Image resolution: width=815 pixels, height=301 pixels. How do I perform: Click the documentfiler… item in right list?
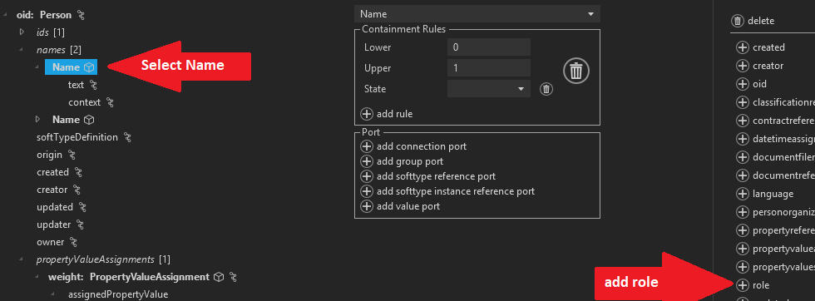point(783,157)
